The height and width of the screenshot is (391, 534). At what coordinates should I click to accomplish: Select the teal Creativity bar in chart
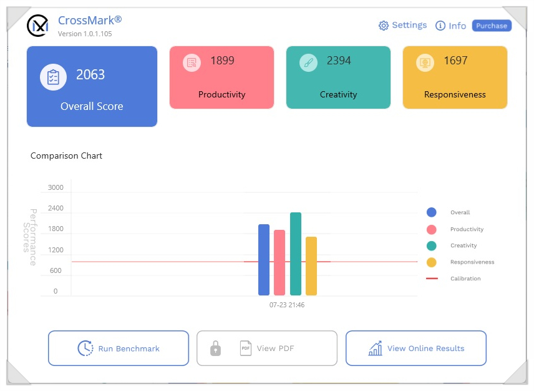[296, 254]
